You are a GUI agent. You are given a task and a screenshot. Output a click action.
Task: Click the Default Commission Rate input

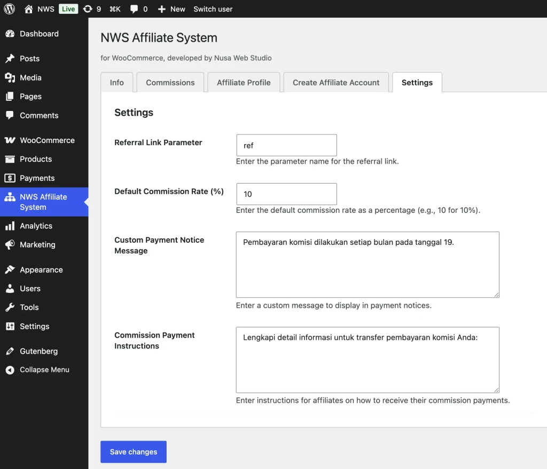pyautogui.click(x=286, y=194)
